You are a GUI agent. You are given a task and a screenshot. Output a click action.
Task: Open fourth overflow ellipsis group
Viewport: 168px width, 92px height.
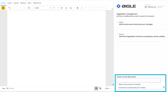click(103, 8)
